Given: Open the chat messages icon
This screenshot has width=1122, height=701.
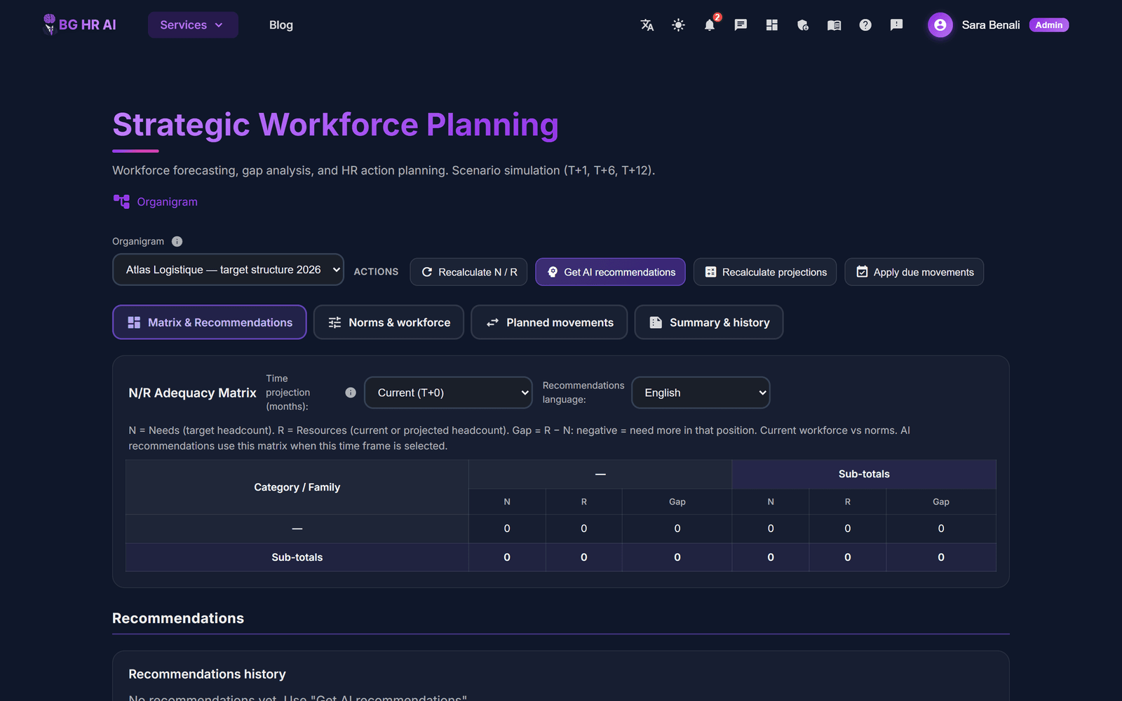Looking at the screenshot, I should pyautogui.click(x=741, y=25).
